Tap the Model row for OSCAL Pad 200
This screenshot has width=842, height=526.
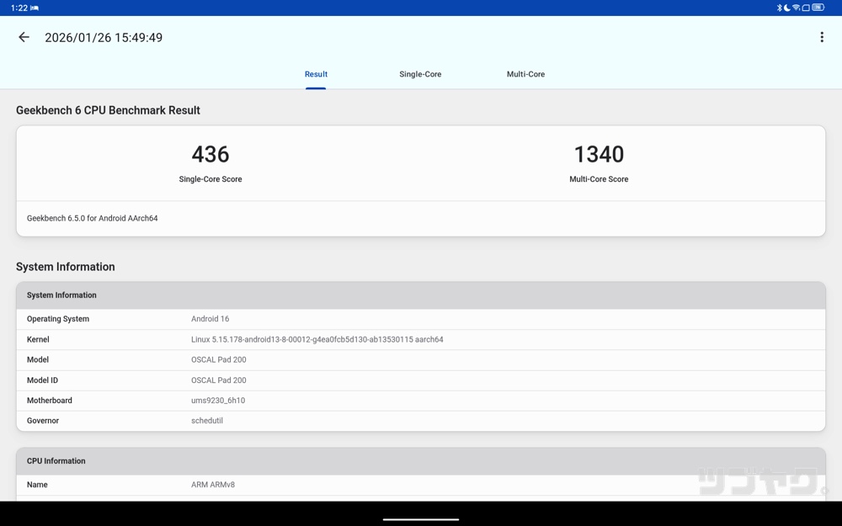[421, 359]
